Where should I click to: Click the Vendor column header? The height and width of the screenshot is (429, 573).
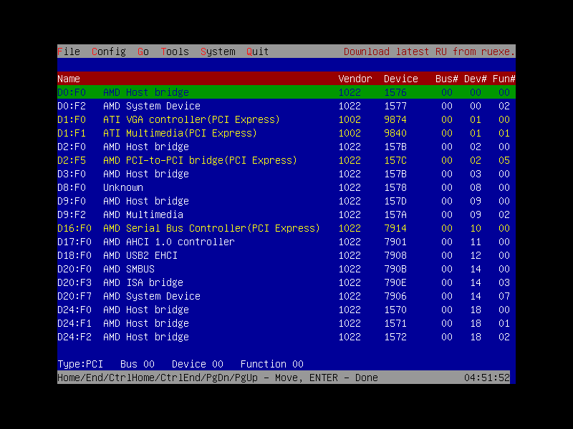point(355,79)
